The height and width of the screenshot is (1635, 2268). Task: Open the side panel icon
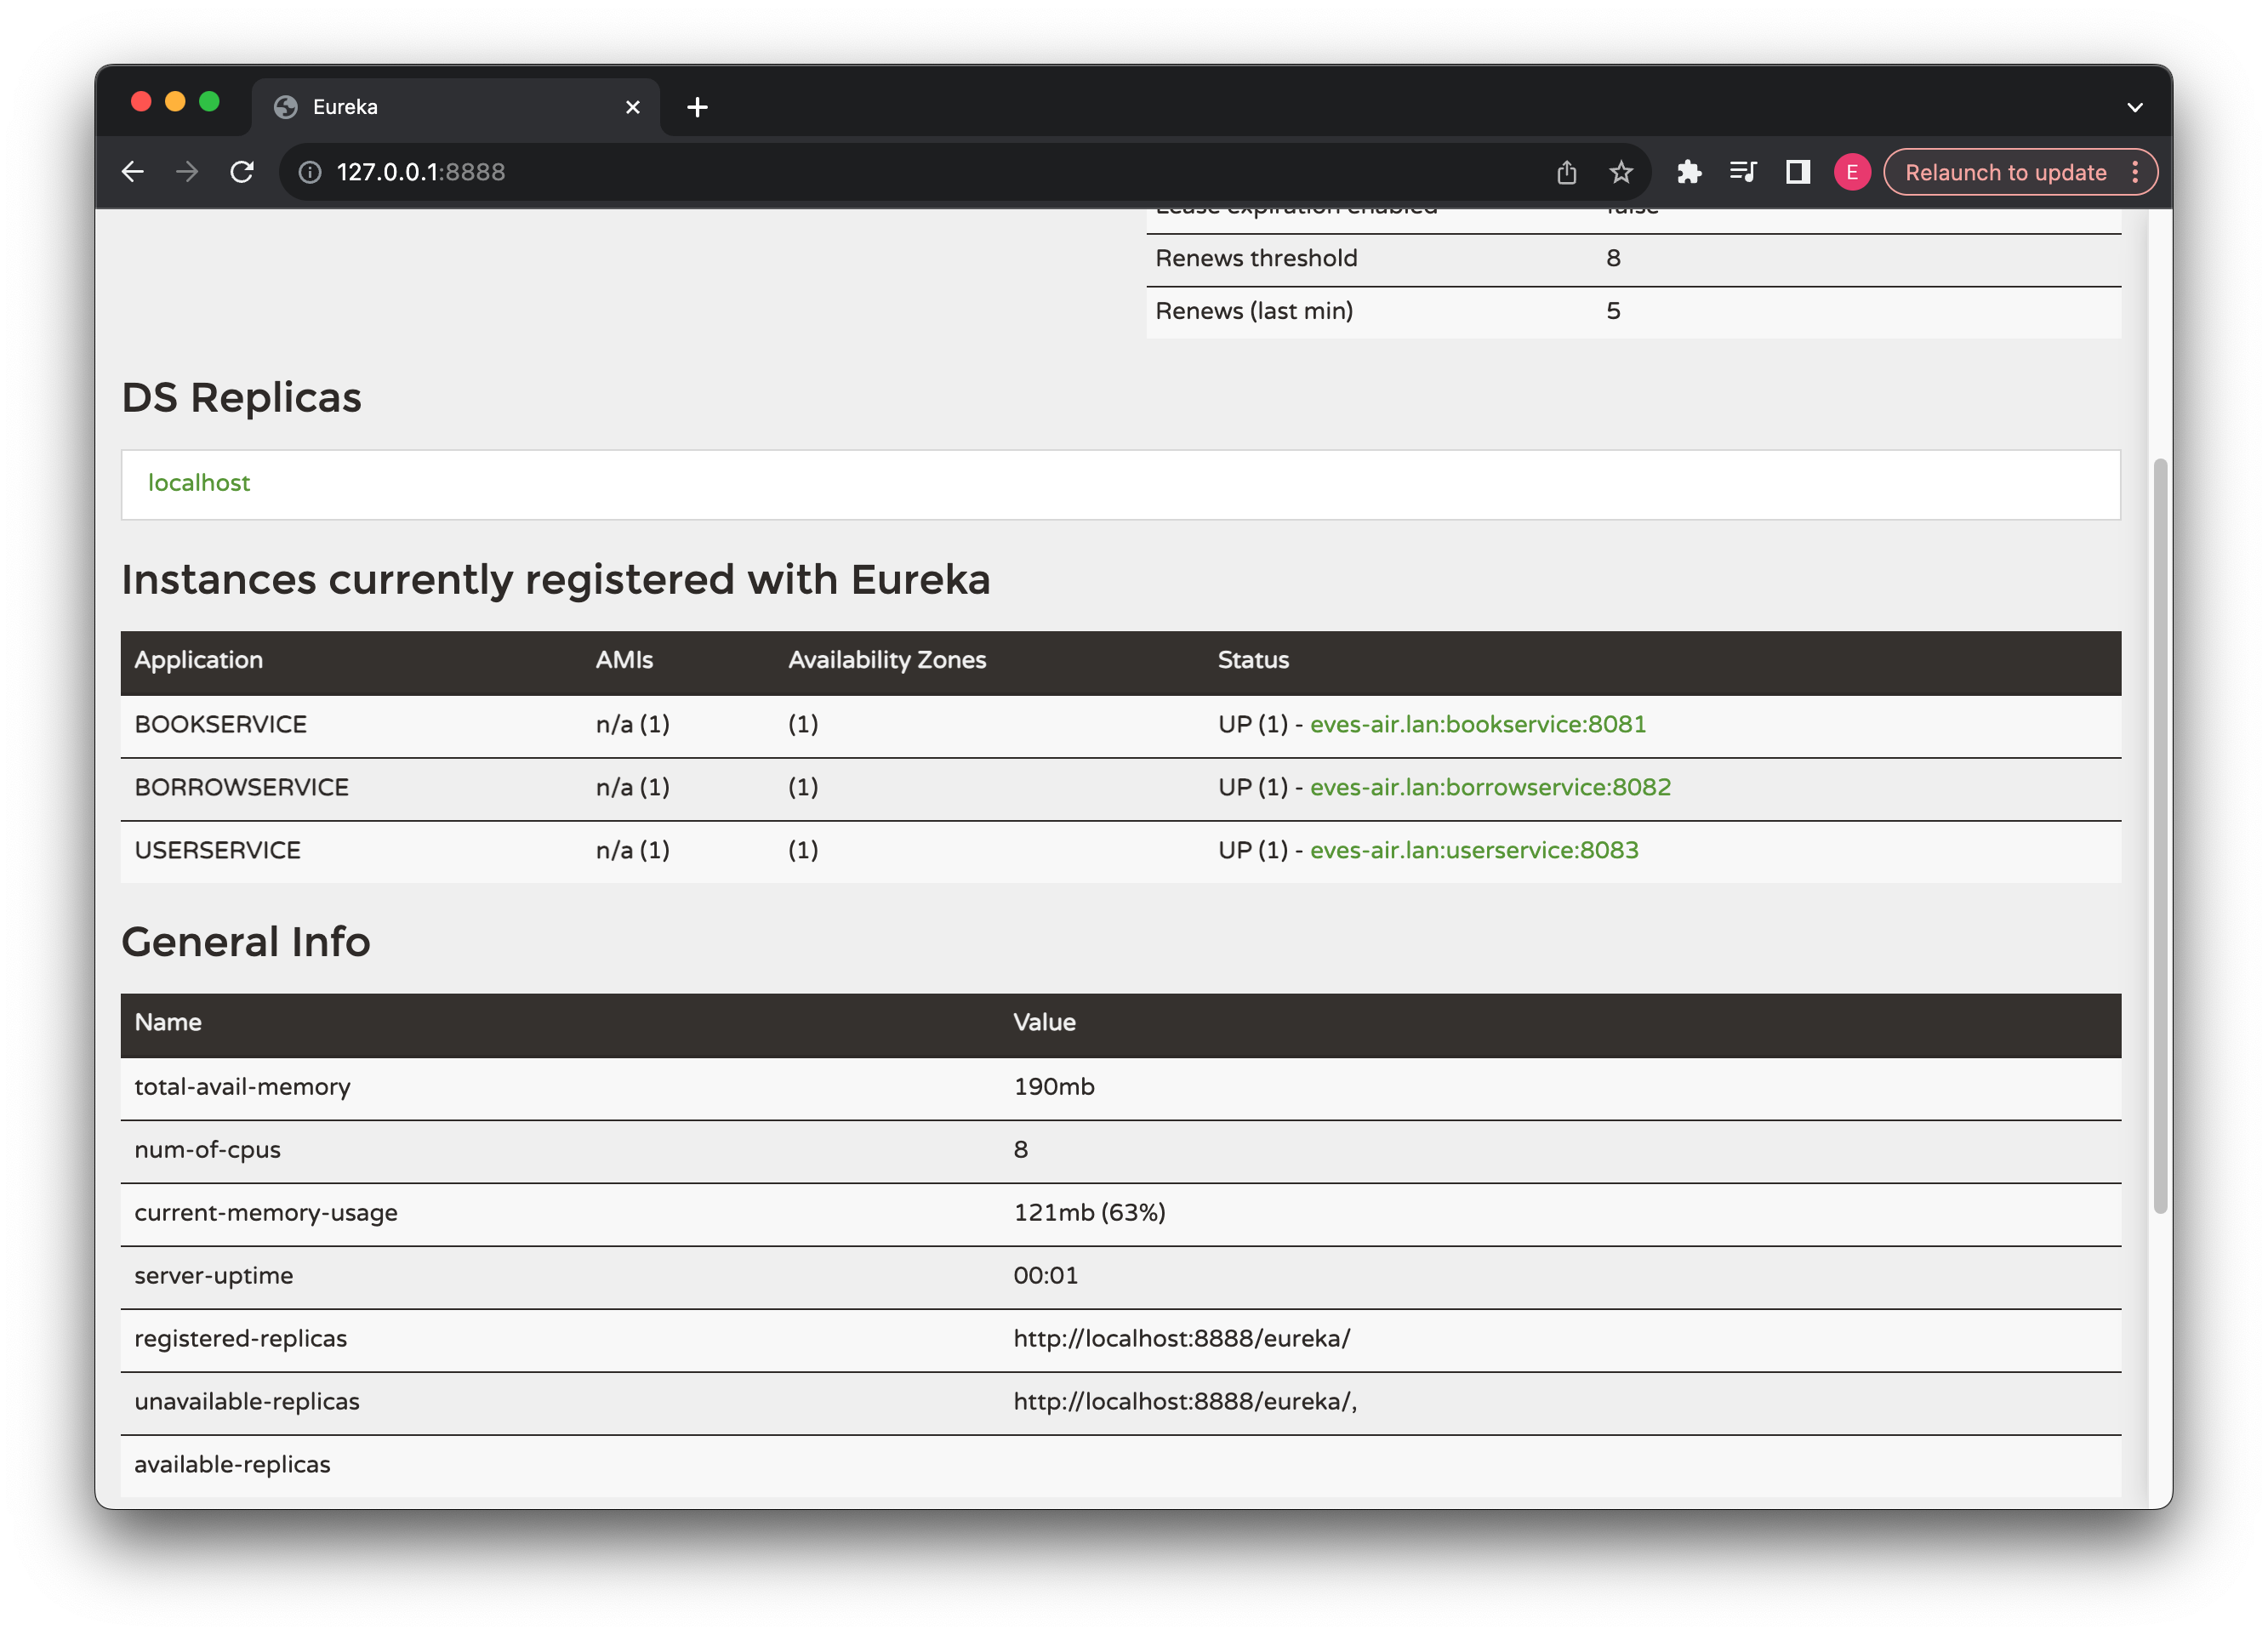[x=1797, y=171]
